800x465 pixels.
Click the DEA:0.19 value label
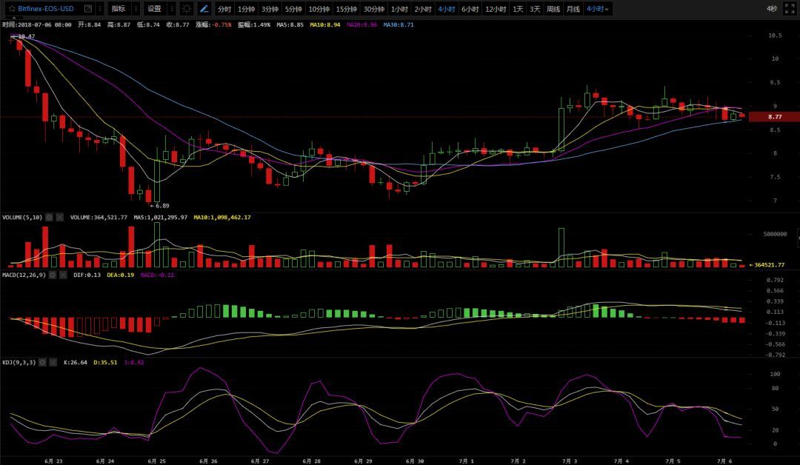pos(121,275)
